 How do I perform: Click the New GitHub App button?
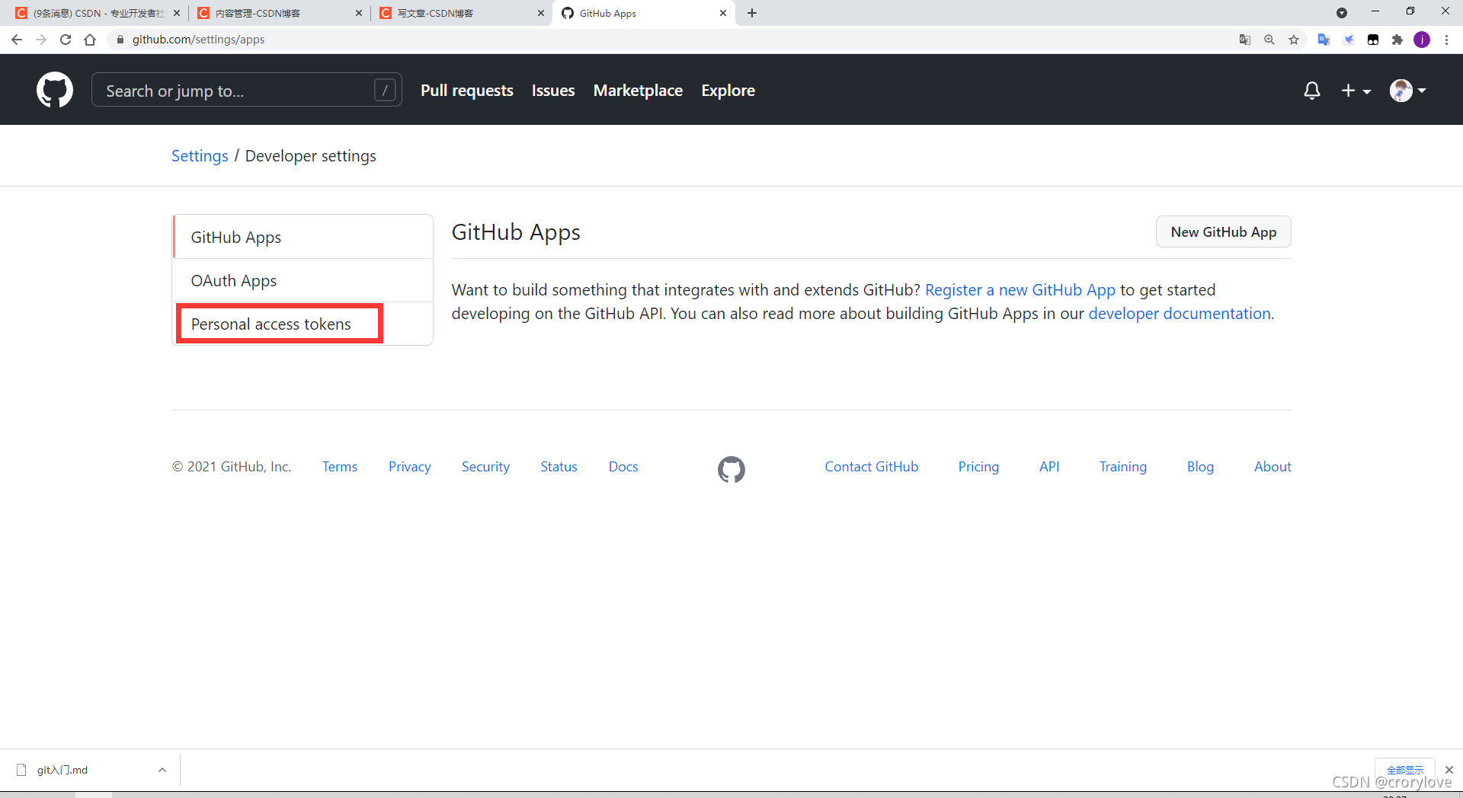tap(1223, 232)
